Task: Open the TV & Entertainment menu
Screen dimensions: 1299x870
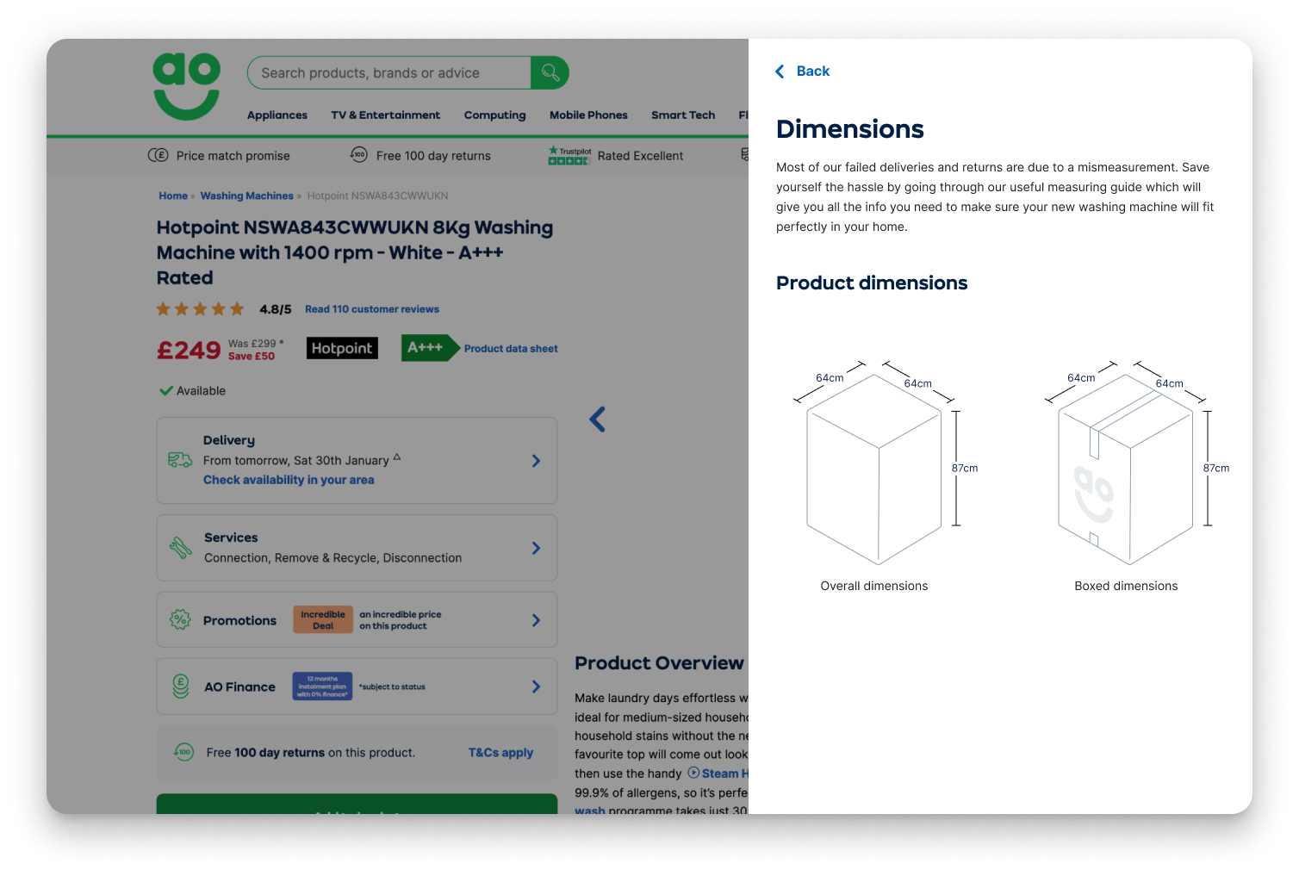Action: 386,115
